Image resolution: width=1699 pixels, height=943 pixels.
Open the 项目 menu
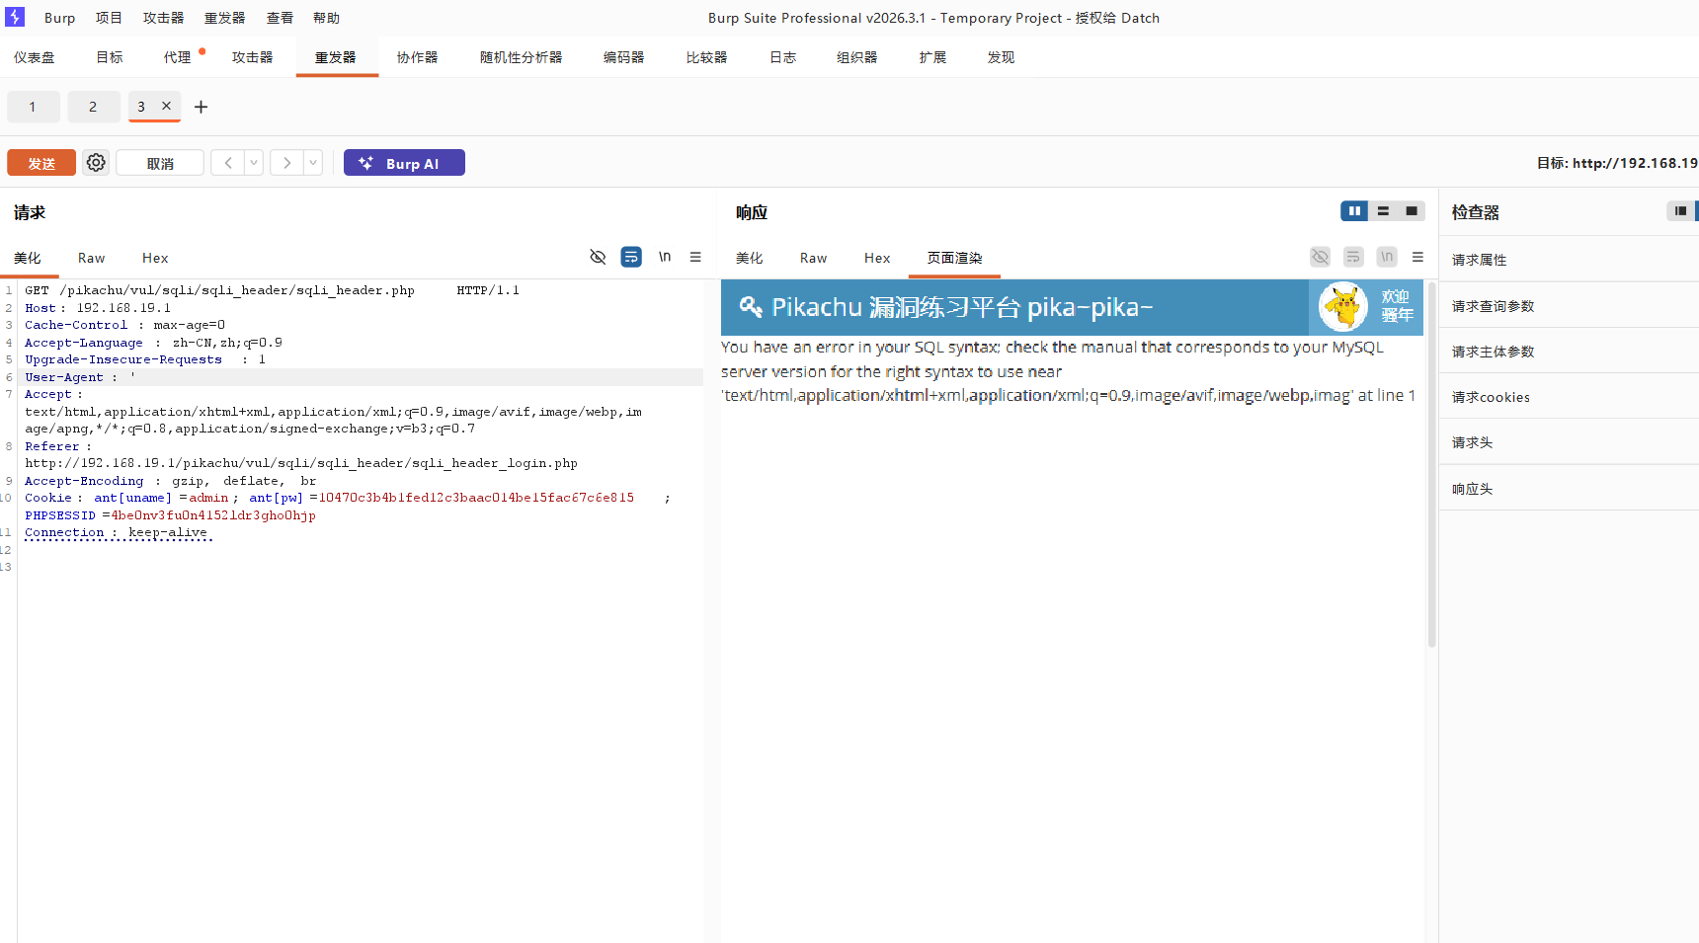[109, 18]
